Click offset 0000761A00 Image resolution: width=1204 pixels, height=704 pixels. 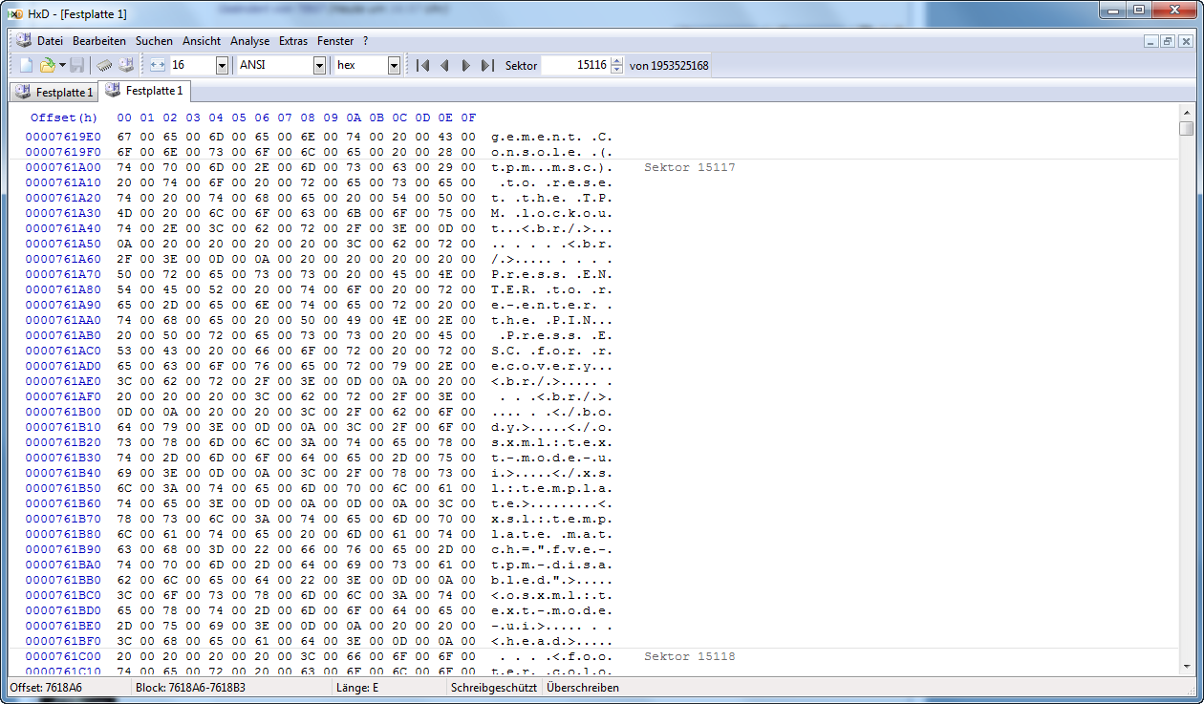63,167
